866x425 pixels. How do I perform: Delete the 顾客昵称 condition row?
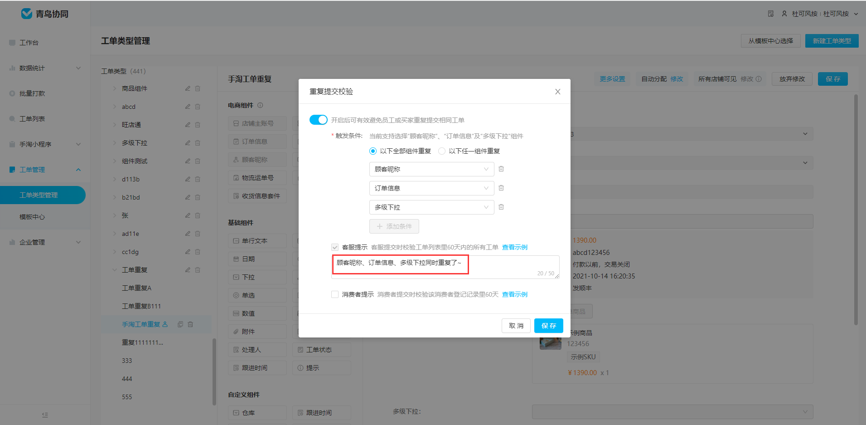[x=501, y=169]
